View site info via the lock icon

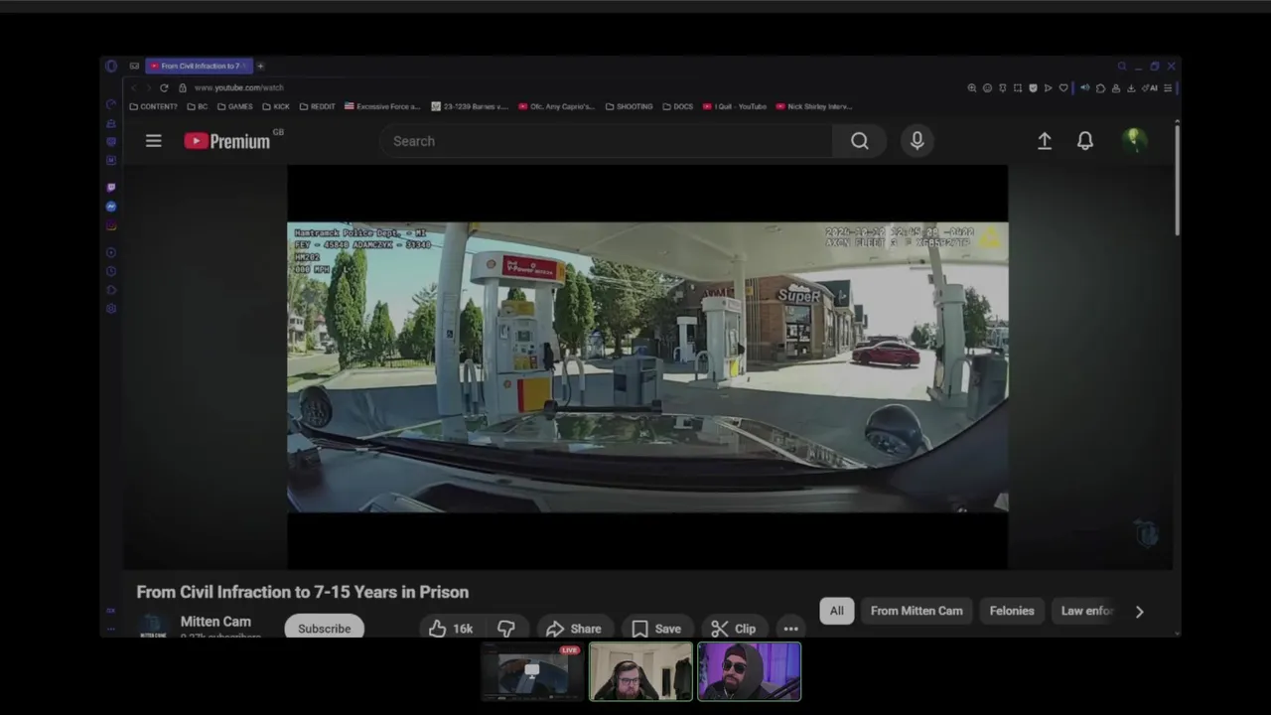(183, 87)
